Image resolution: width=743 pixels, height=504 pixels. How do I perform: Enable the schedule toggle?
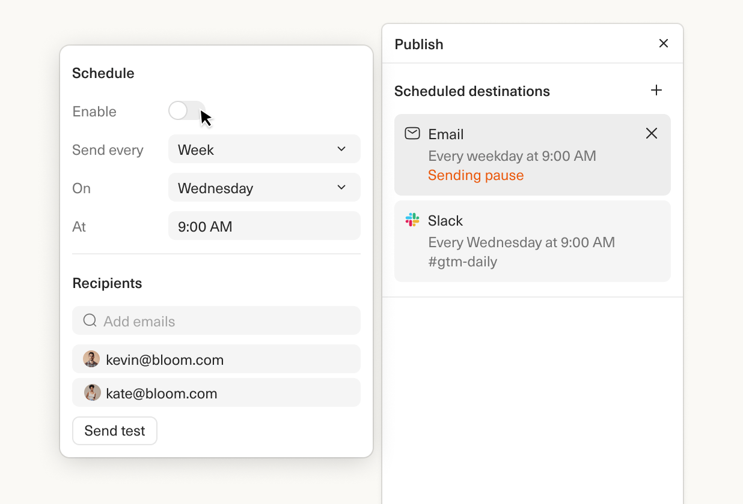coord(187,111)
